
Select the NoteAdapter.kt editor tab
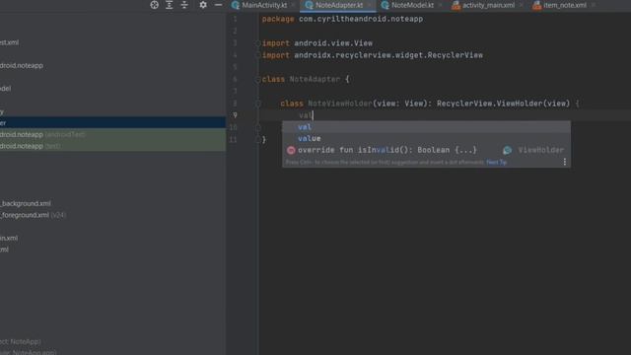(339, 5)
